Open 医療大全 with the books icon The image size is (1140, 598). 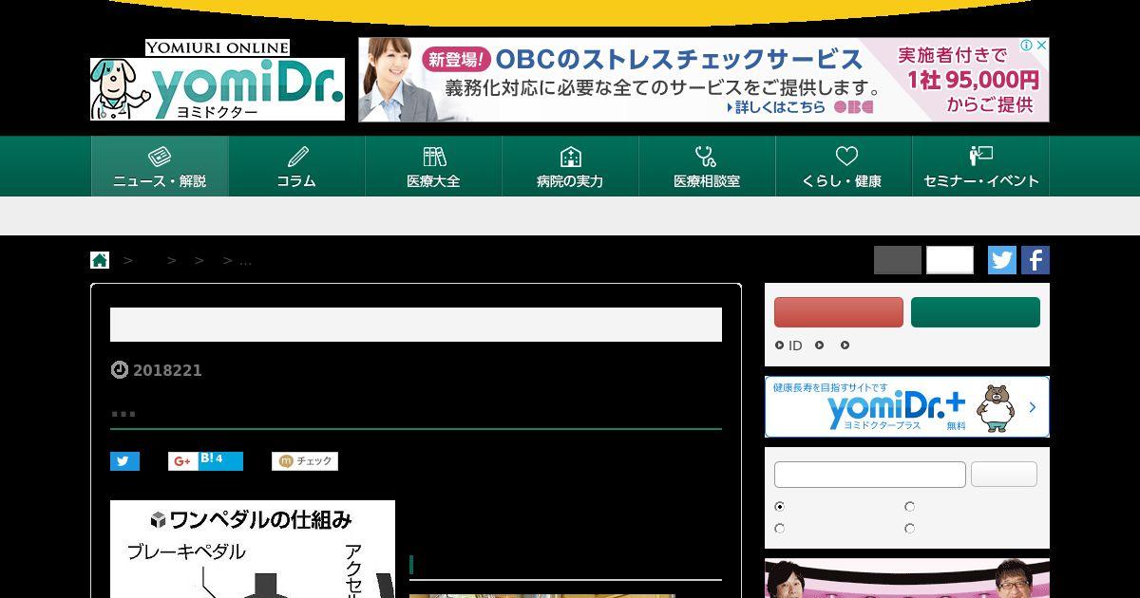pos(433,166)
